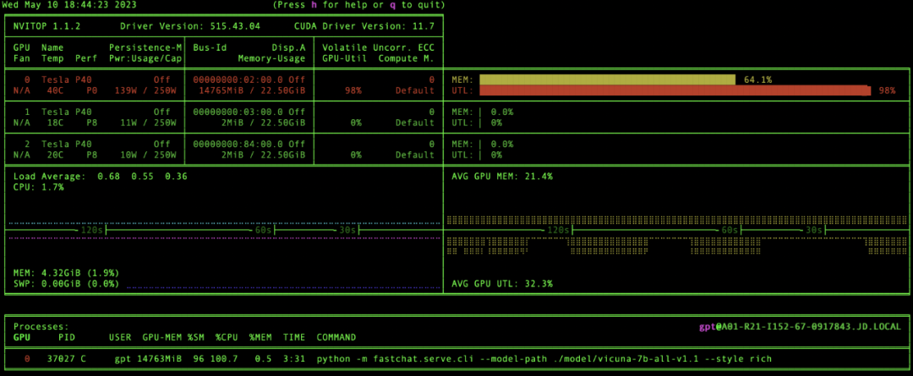Select the 'Tesla P40' name of GPU 1
The height and width of the screenshot is (376, 913).
click(x=67, y=112)
